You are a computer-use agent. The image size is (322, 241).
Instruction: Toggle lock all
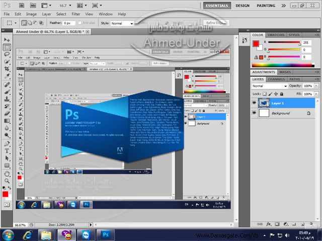tap(282, 94)
